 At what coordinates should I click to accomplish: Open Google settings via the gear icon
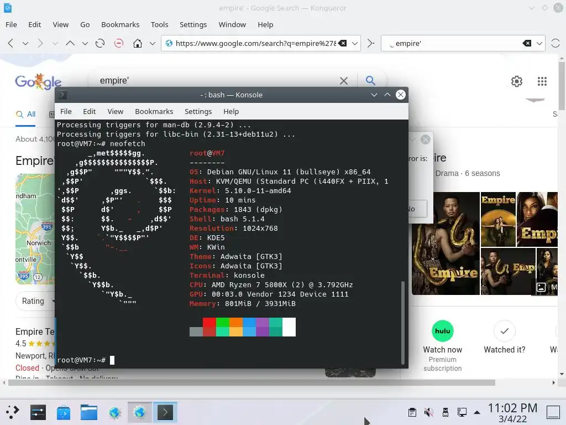click(x=517, y=81)
